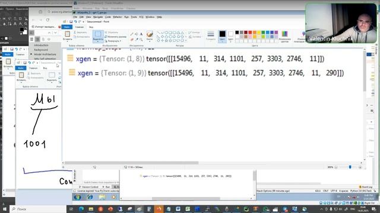Click the Windows Start button on host
This screenshot has width=380, height=213.
(x=4, y=209)
